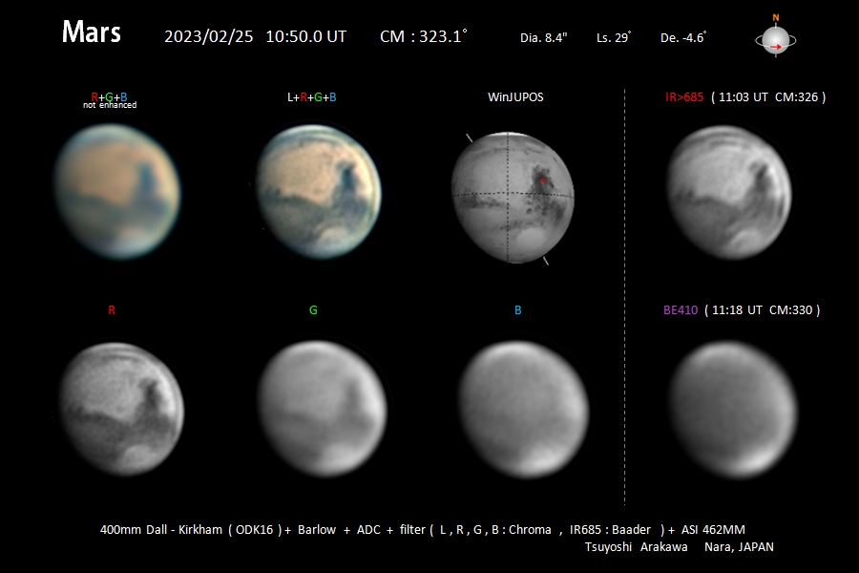Click the 'Mars' title text
859x573 pixels.
click(x=91, y=32)
